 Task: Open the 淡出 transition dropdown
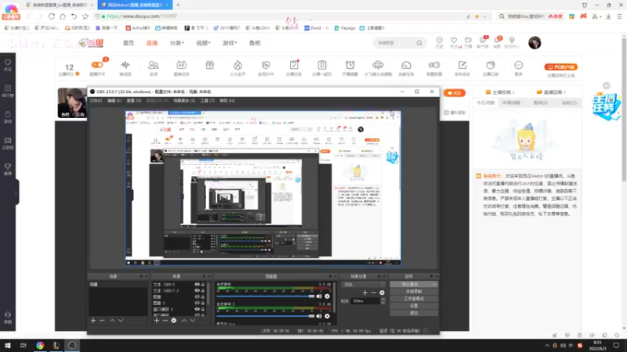[x=364, y=285]
